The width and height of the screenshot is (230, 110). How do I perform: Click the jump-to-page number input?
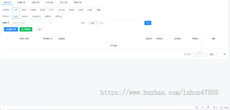218,54
